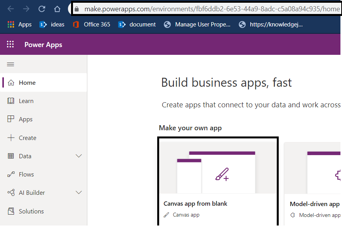Select the make.powerapps.com address bar
Screen dimensions: 342x229
(x=207, y=9)
